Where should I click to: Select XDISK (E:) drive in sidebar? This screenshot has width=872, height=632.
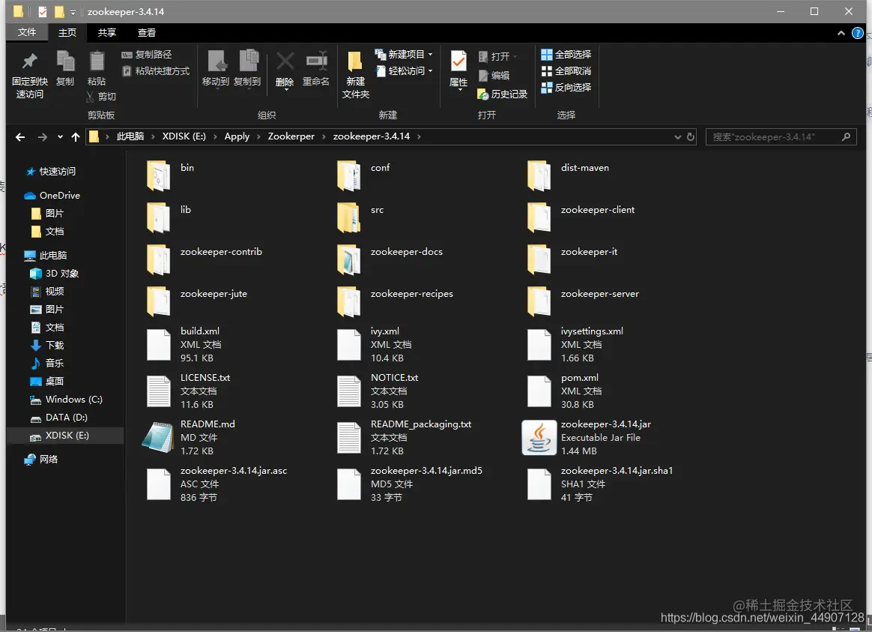(x=64, y=436)
